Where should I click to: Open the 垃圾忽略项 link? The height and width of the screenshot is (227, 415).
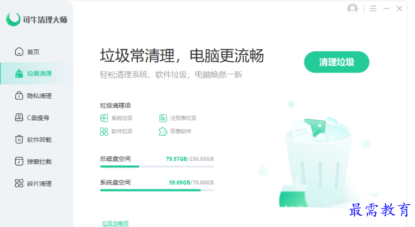(x=115, y=224)
